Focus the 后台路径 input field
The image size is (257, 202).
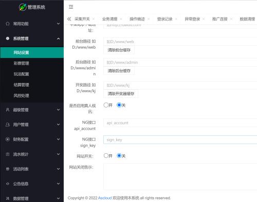point(180,63)
